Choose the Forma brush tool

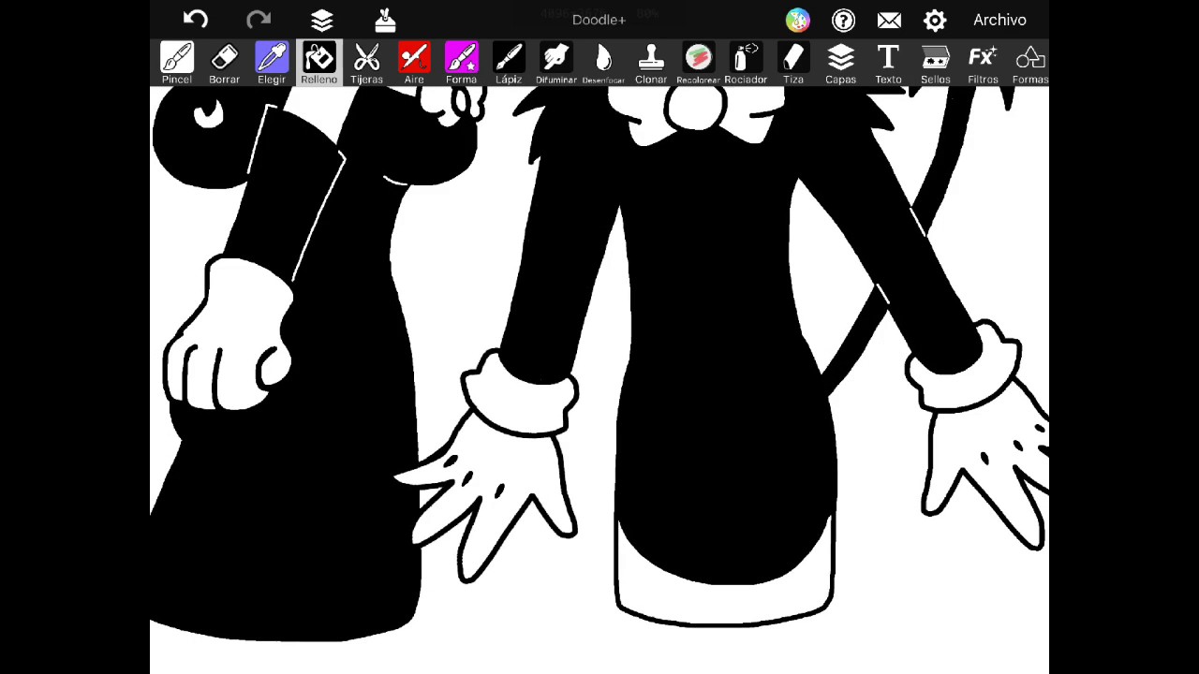click(x=461, y=64)
